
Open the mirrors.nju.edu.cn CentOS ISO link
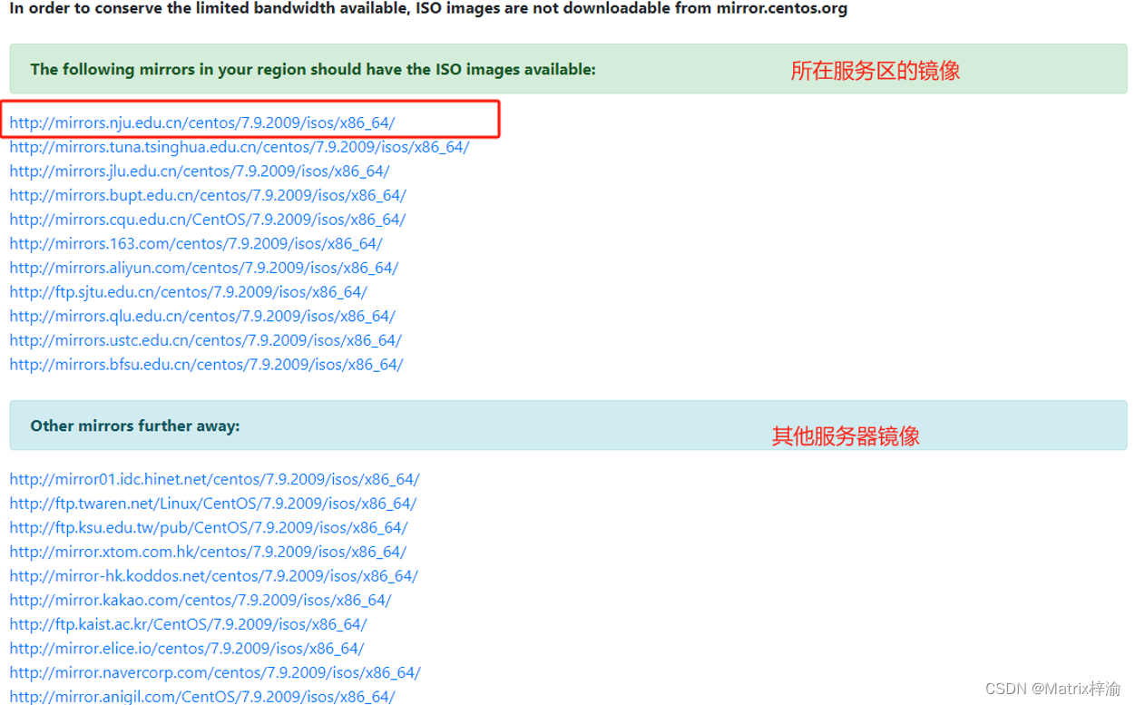[202, 122]
